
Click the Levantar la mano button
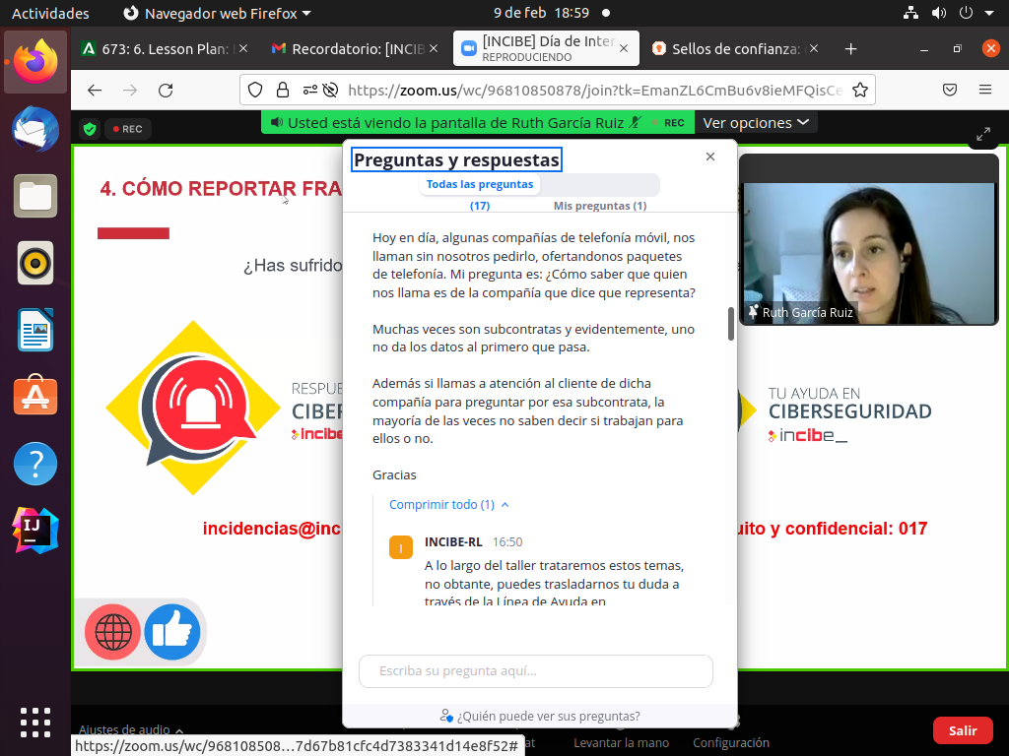pos(621,742)
